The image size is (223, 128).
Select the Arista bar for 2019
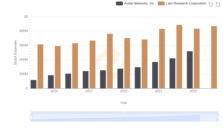point(120,79)
